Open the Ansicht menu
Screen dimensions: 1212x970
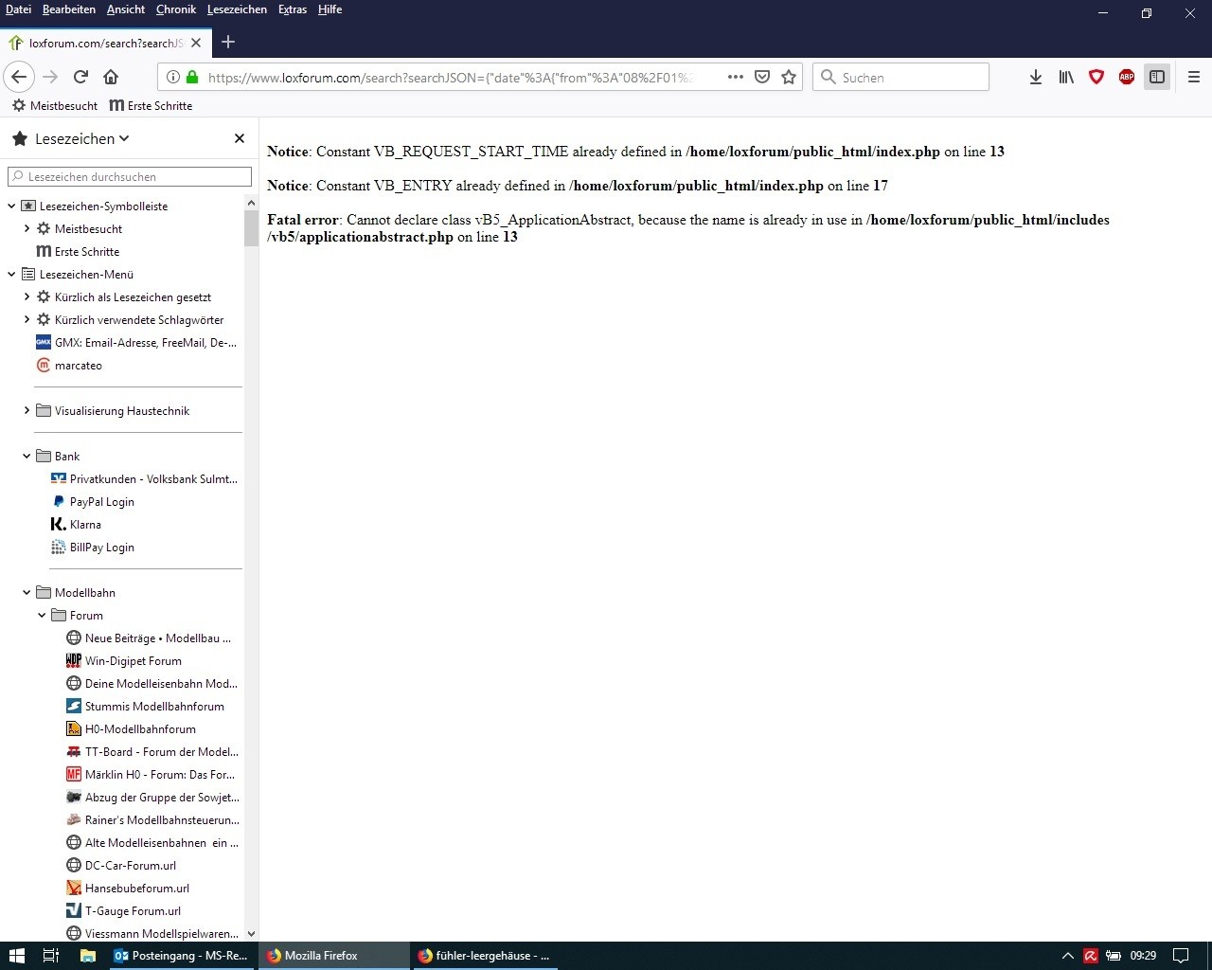click(x=126, y=9)
